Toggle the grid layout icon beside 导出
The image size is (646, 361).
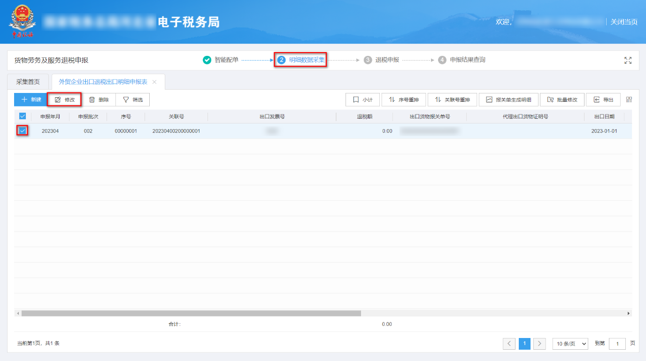click(629, 100)
